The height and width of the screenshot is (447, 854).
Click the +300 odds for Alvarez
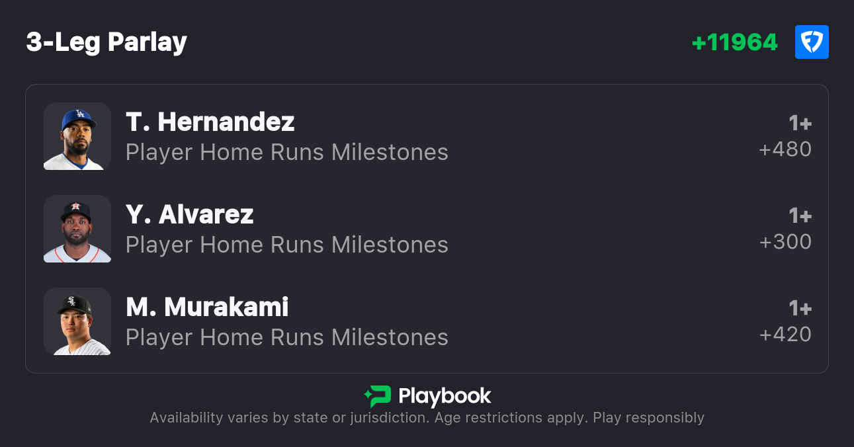[785, 242]
